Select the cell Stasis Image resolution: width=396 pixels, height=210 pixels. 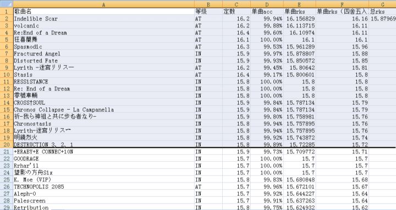click(103, 75)
